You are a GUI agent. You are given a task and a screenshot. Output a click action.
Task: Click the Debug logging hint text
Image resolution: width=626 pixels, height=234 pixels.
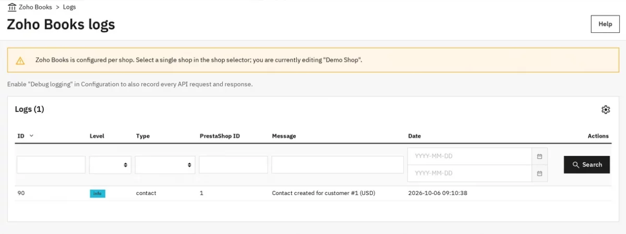tap(130, 84)
